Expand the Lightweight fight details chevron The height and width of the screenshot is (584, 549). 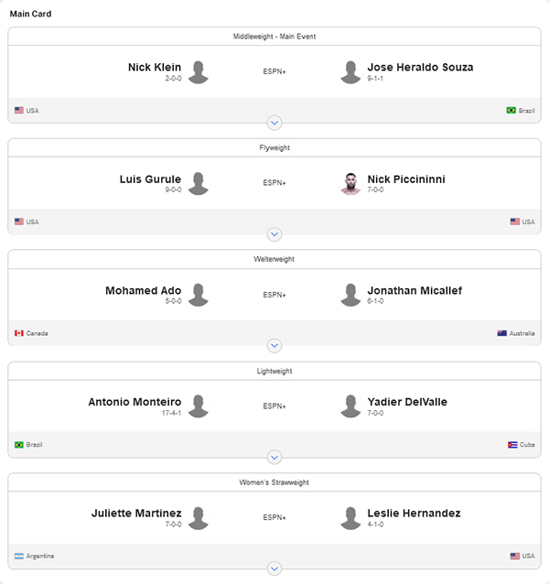pos(274,458)
